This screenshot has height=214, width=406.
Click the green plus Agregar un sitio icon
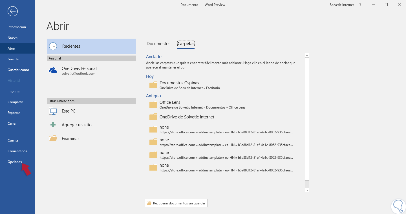point(53,125)
